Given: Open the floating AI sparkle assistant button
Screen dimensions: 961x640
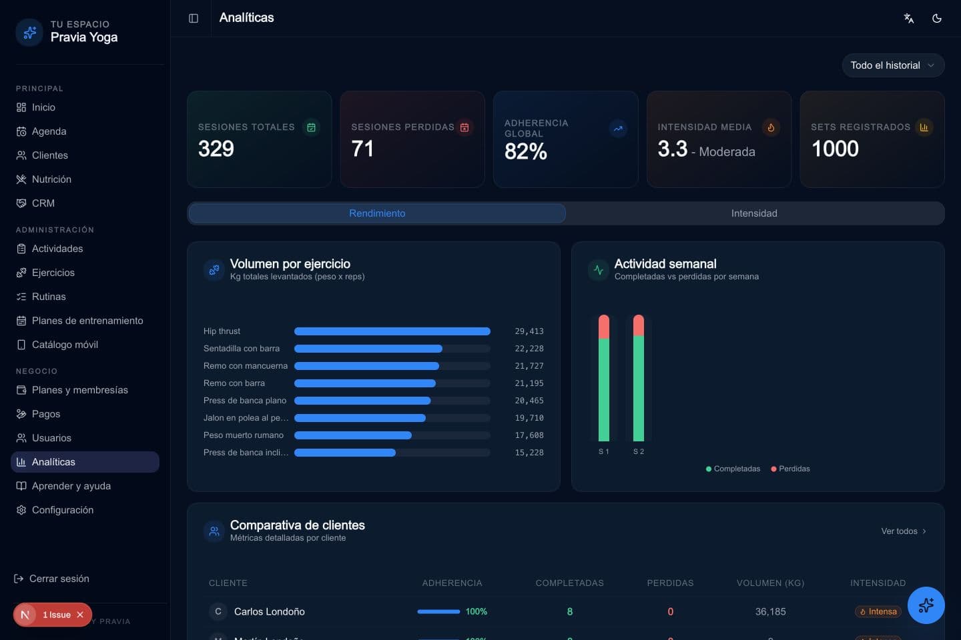Looking at the screenshot, I should pos(926,605).
